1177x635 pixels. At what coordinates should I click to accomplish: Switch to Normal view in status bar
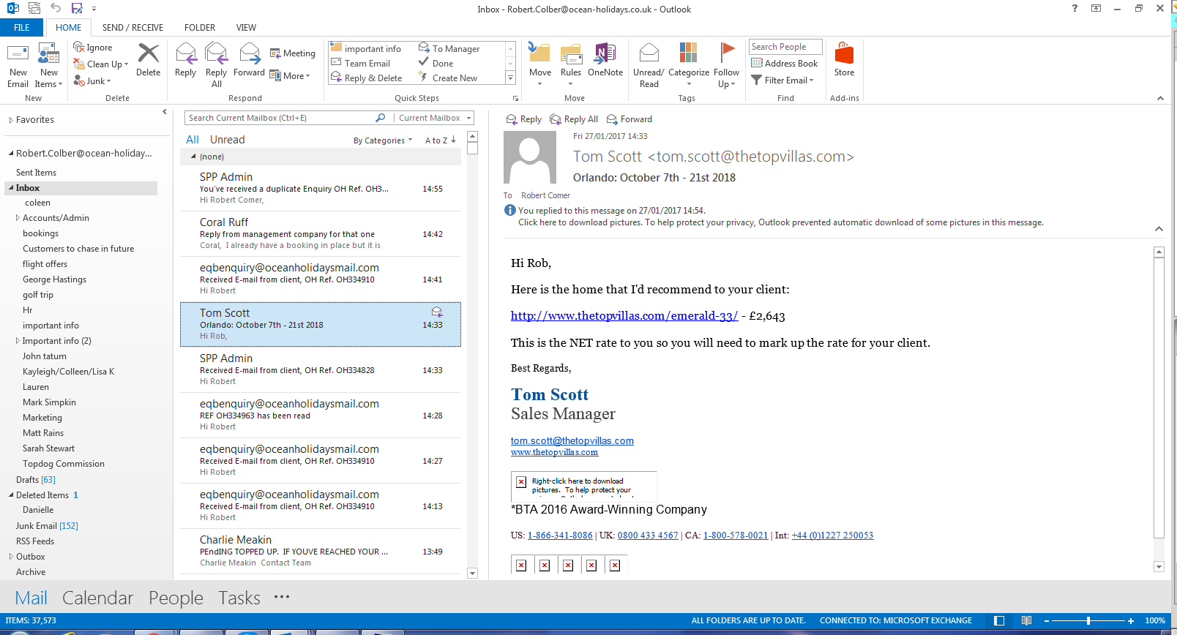coord(999,620)
